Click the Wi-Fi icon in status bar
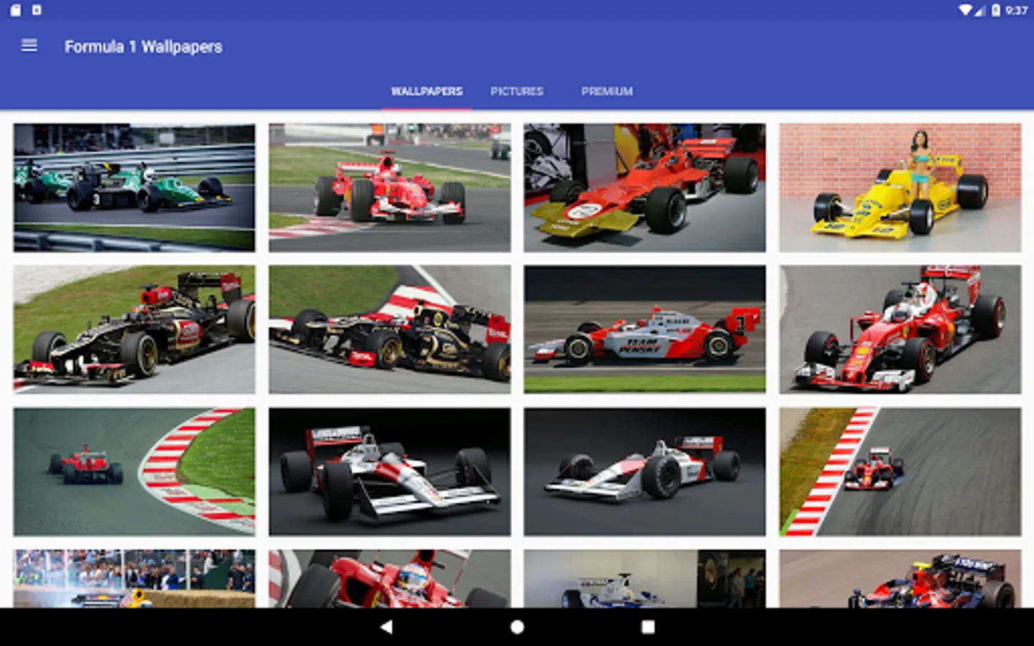This screenshot has height=646, width=1034. (x=966, y=10)
